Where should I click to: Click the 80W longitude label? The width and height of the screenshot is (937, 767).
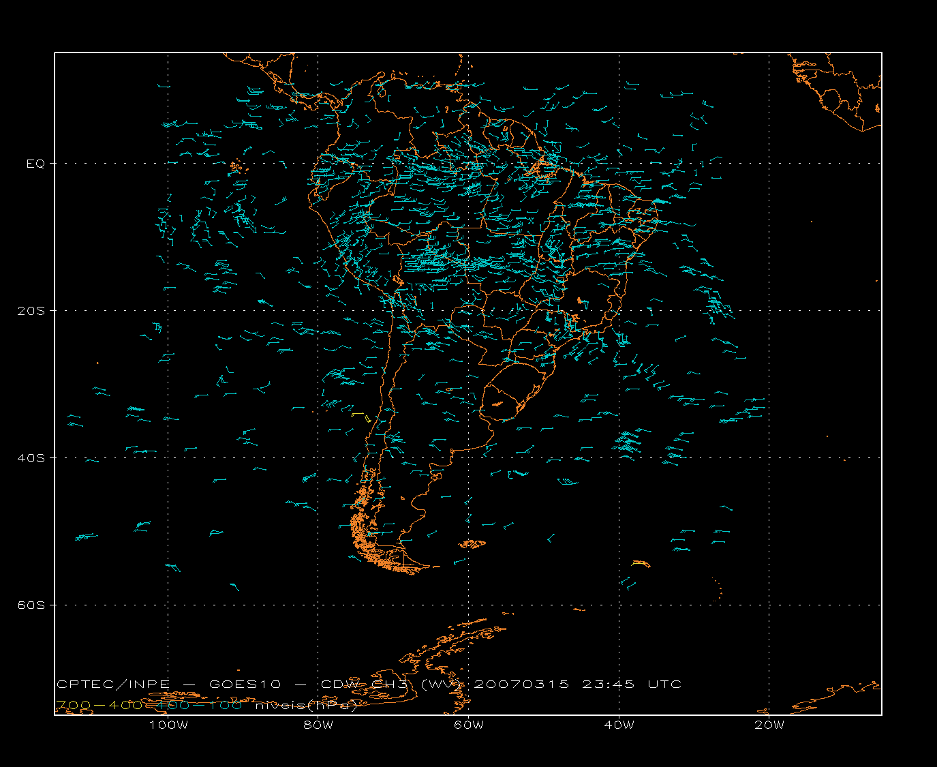tap(318, 725)
